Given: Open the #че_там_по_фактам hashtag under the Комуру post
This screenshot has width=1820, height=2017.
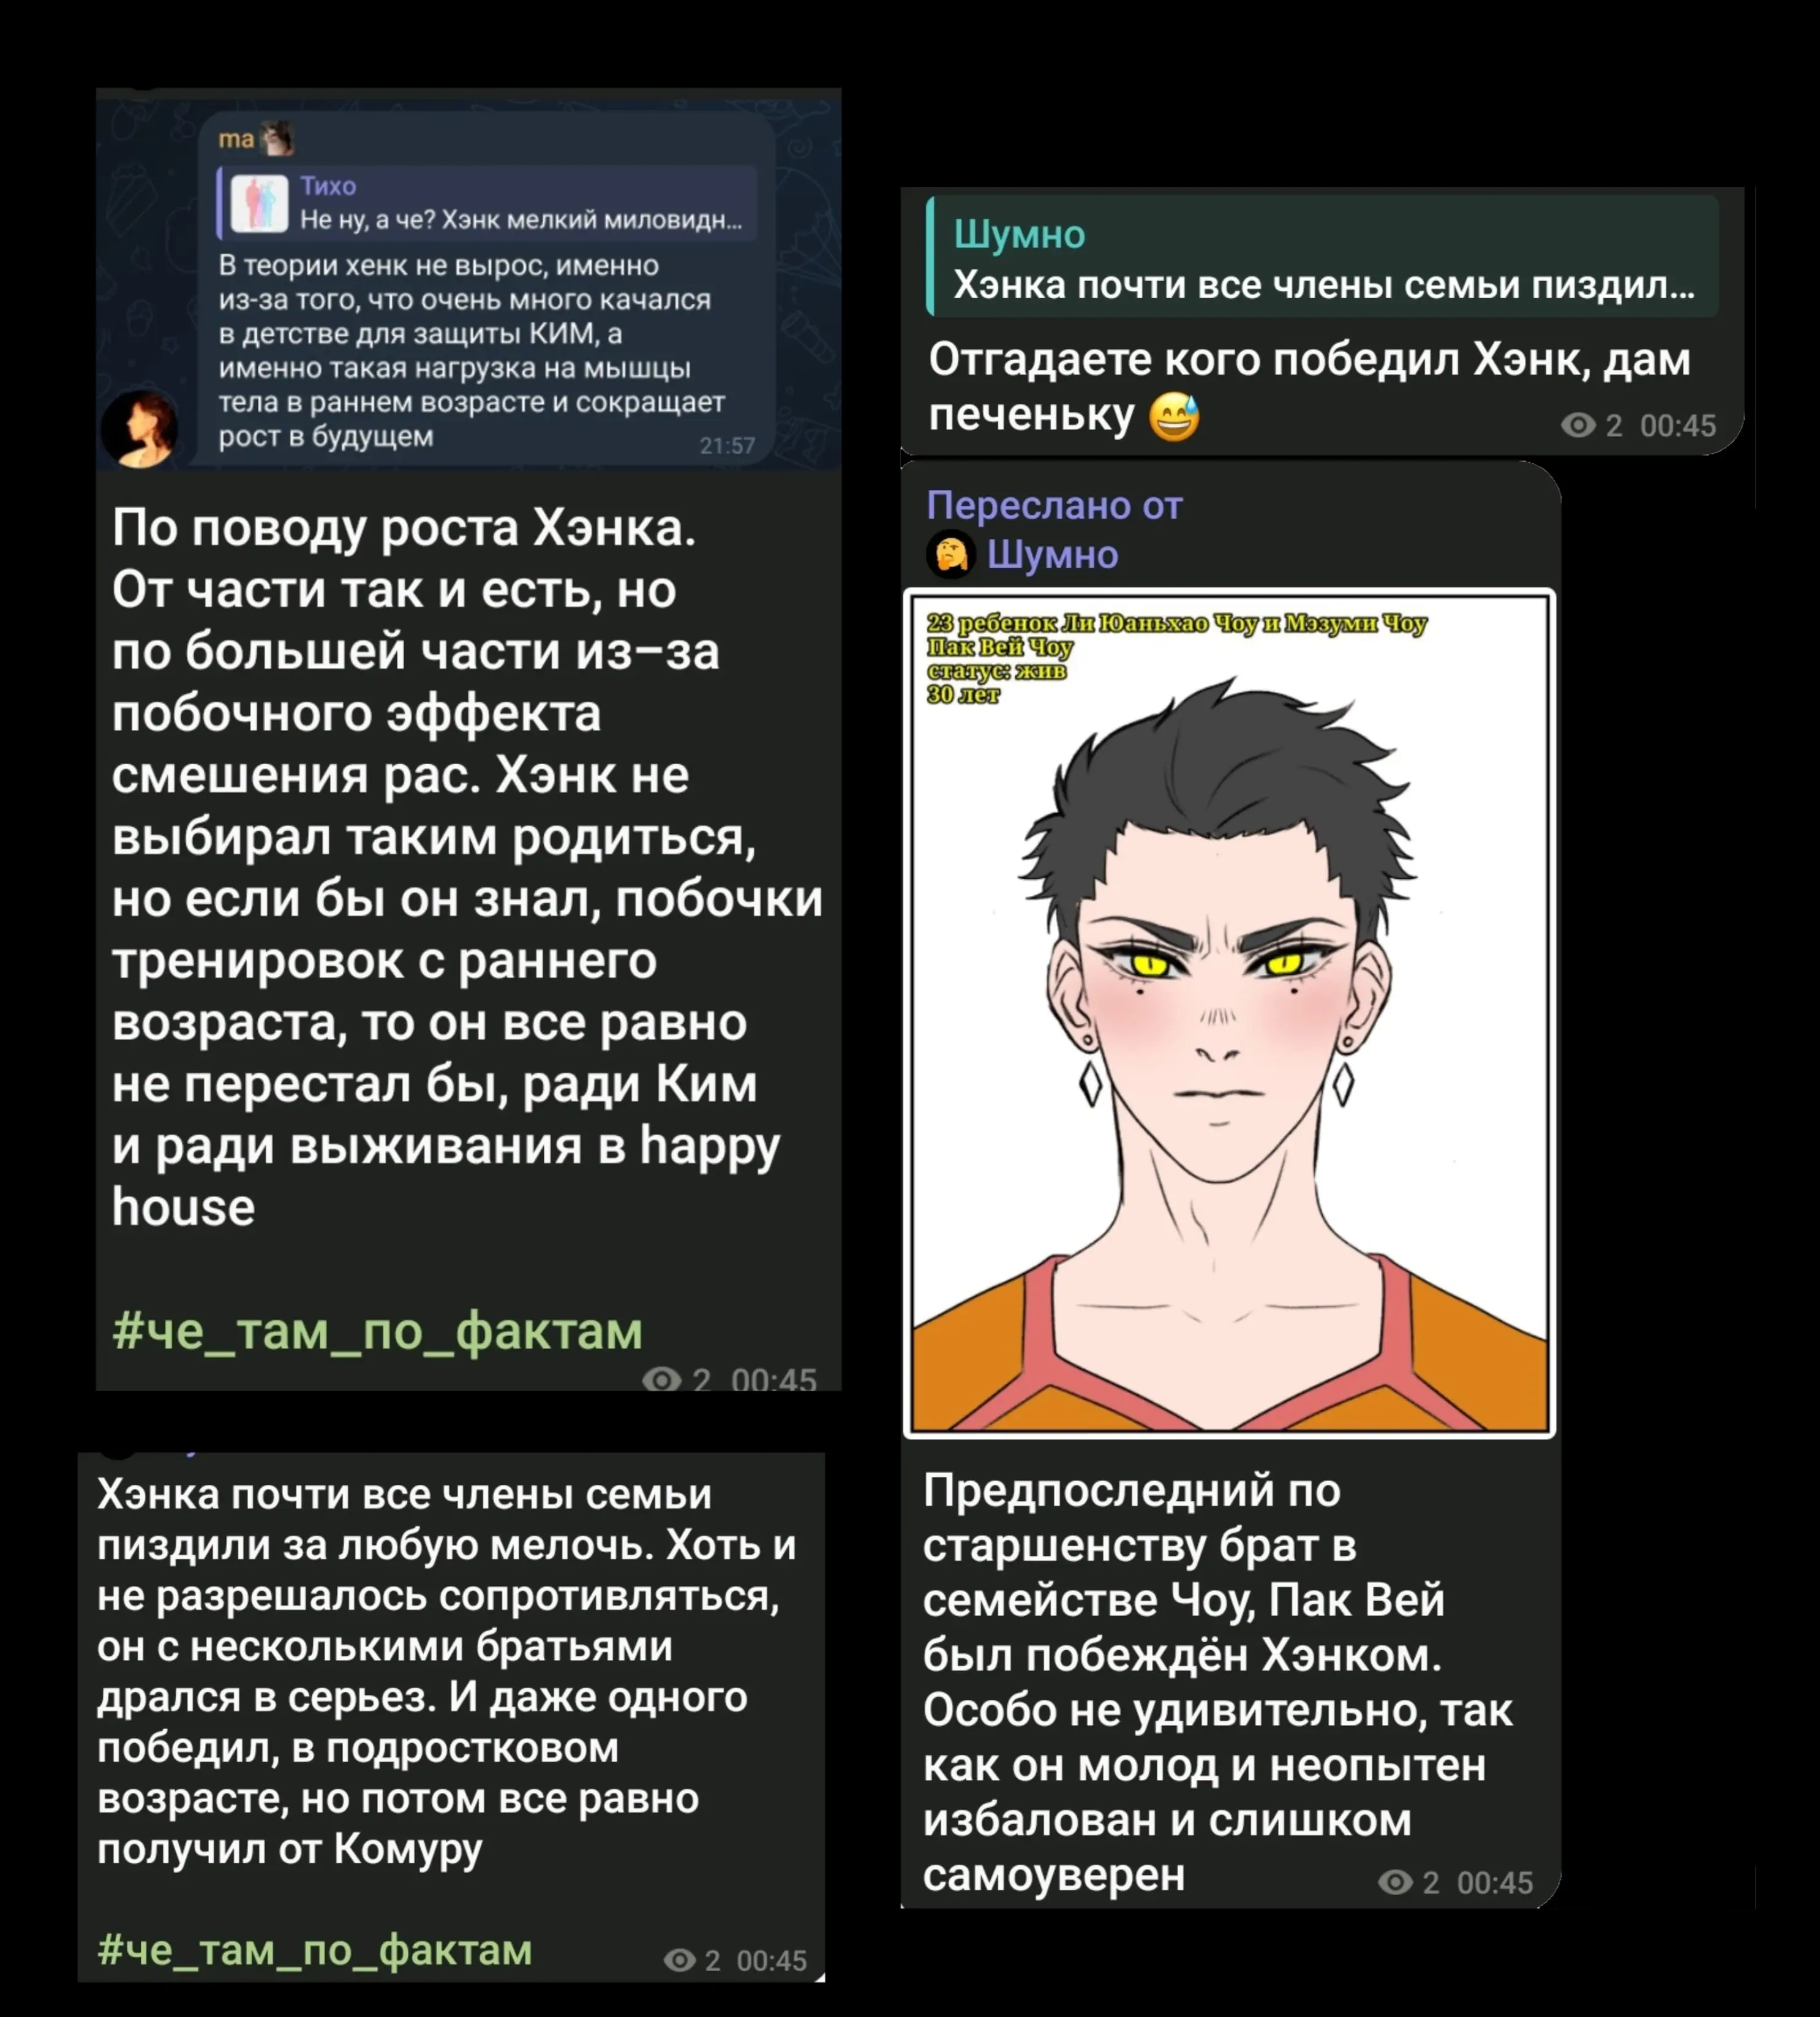Looking at the screenshot, I should pos(315,1950).
